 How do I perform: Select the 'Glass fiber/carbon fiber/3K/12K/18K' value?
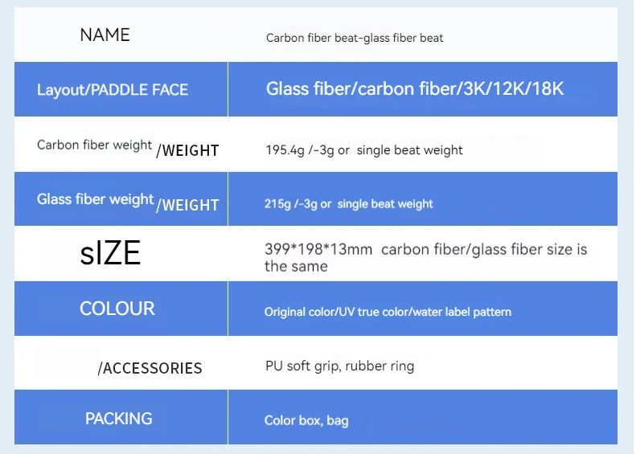415,88
